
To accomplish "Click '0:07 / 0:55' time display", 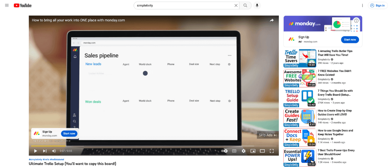I will pos(66,151).
